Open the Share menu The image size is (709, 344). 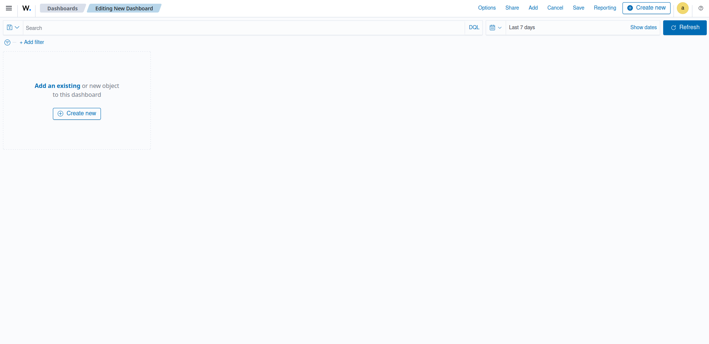(512, 8)
